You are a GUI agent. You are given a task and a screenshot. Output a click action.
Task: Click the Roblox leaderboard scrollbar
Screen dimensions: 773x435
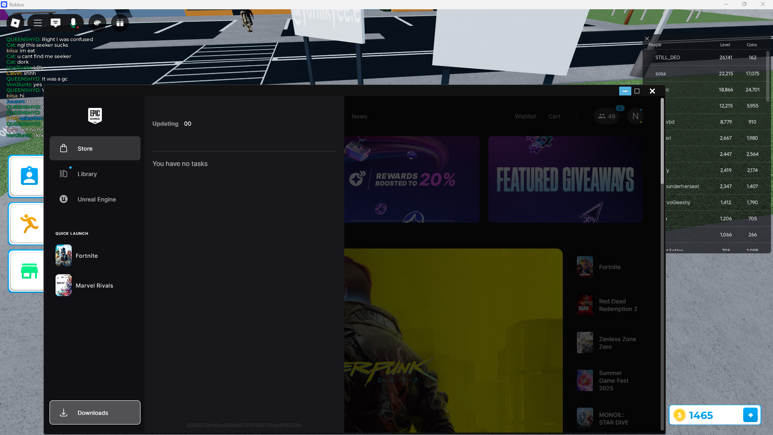click(768, 77)
